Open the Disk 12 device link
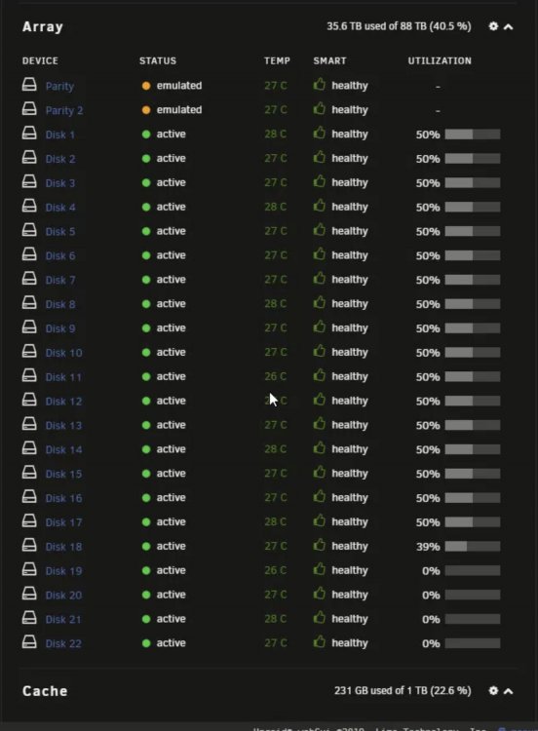The image size is (538, 731). point(64,402)
